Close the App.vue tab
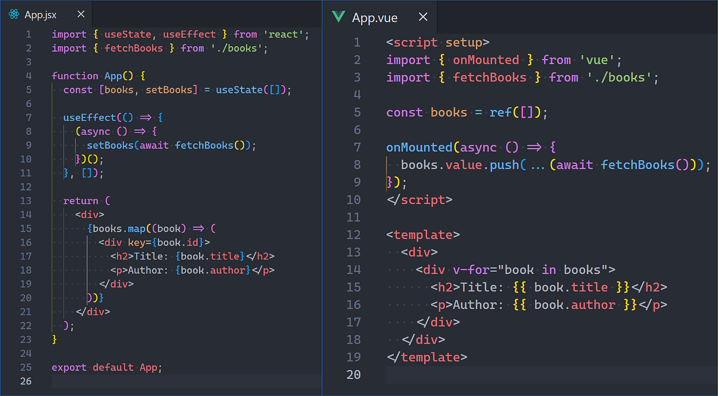718x396 pixels. tap(422, 17)
